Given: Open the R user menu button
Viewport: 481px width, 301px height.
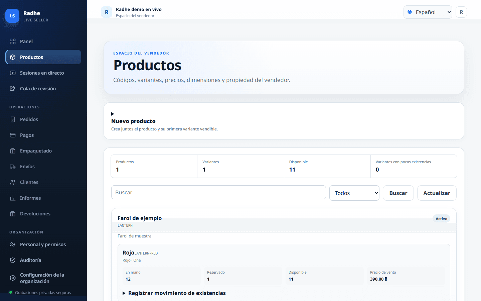Looking at the screenshot, I should (461, 12).
